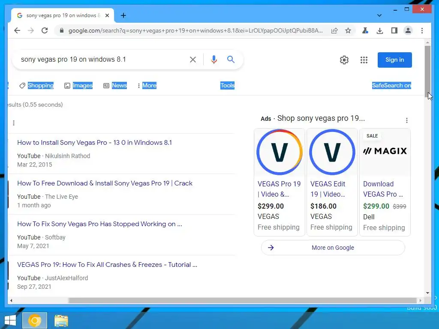Open the Chrome downloads icon
The image size is (439, 329).
click(x=380, y=30)
